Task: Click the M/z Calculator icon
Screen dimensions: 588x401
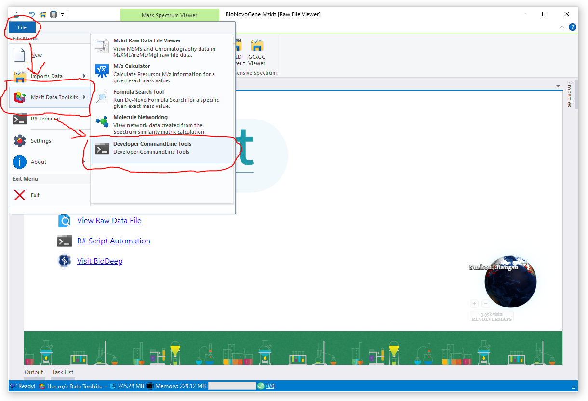Action: tap(102, 71)
